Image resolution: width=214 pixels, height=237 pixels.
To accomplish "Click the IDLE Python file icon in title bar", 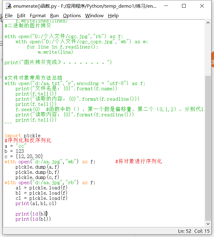I will (x=9, y=6).
